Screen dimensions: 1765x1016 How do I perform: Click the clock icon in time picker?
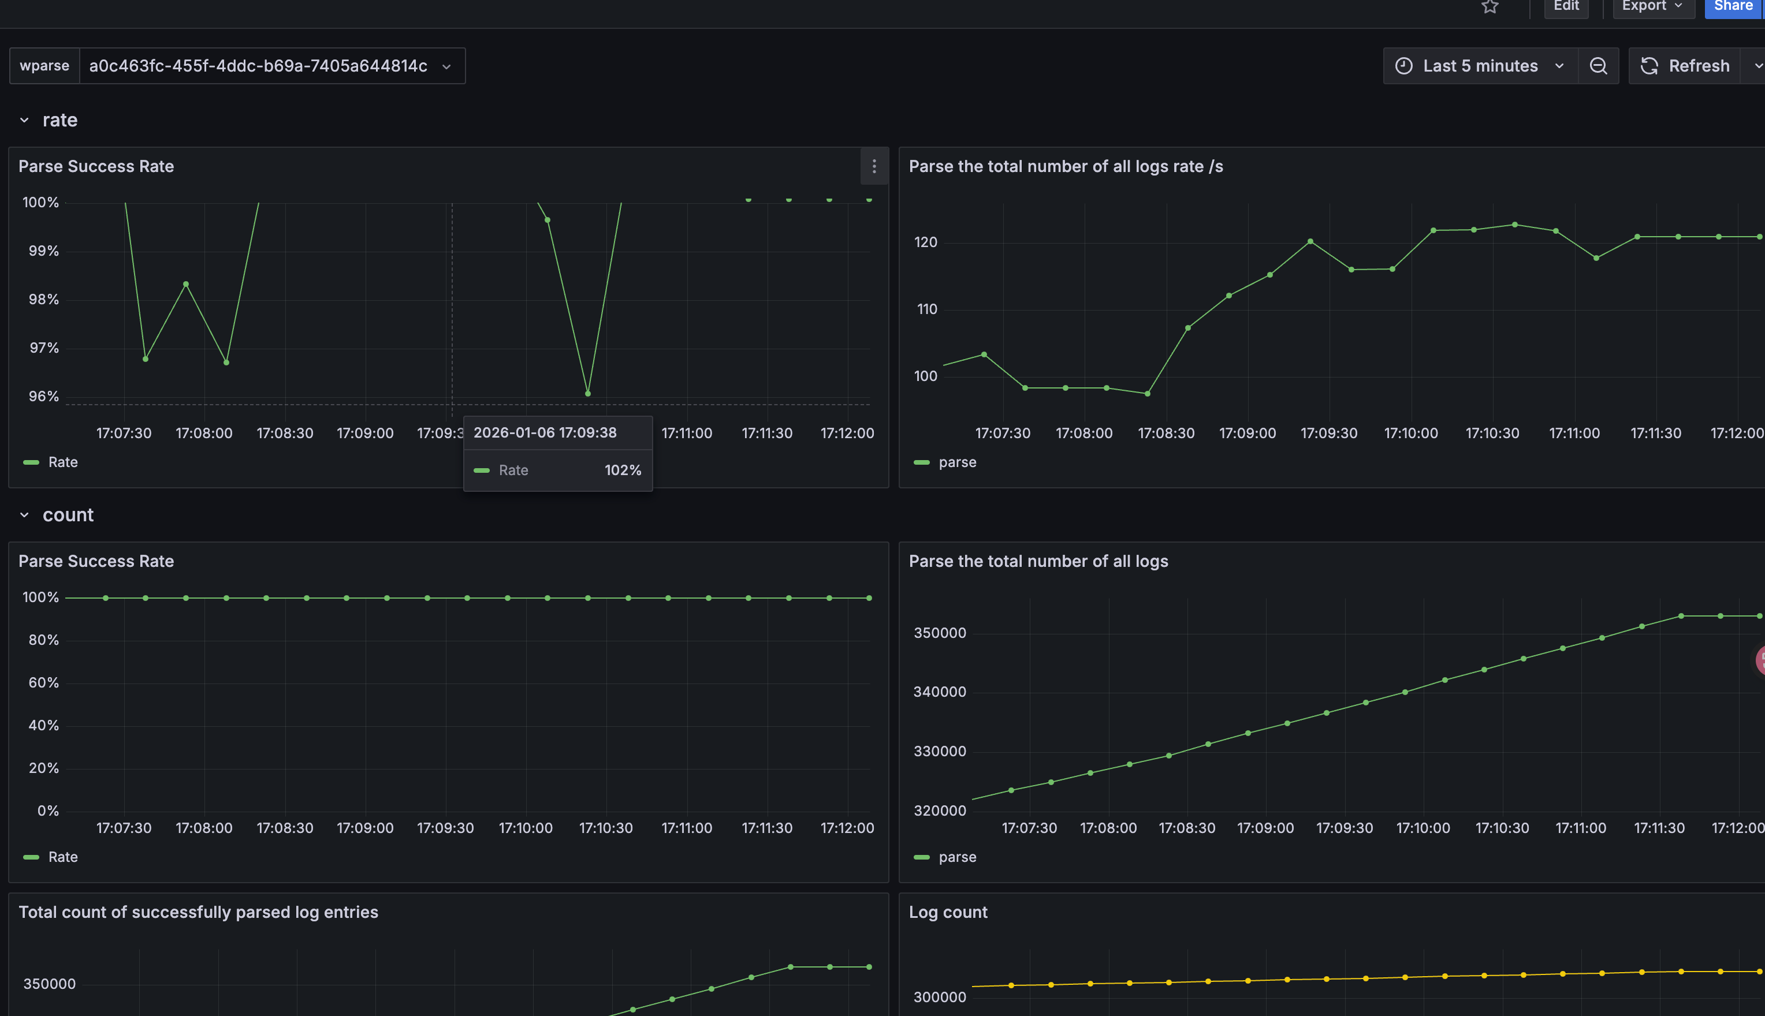point(1403,66)
